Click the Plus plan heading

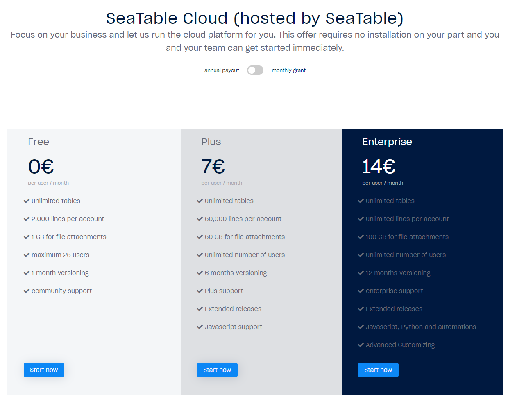211,142
